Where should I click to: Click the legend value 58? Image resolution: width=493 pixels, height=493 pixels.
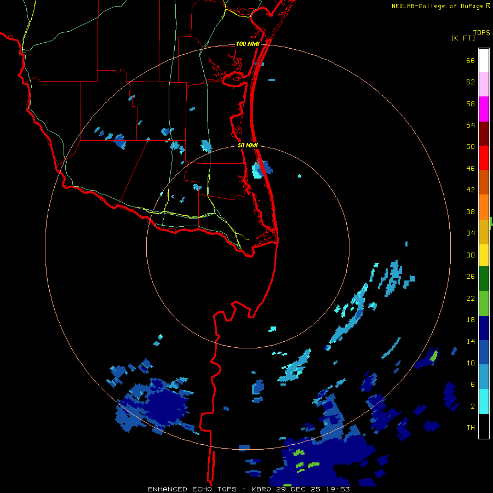tap(471, 104)
